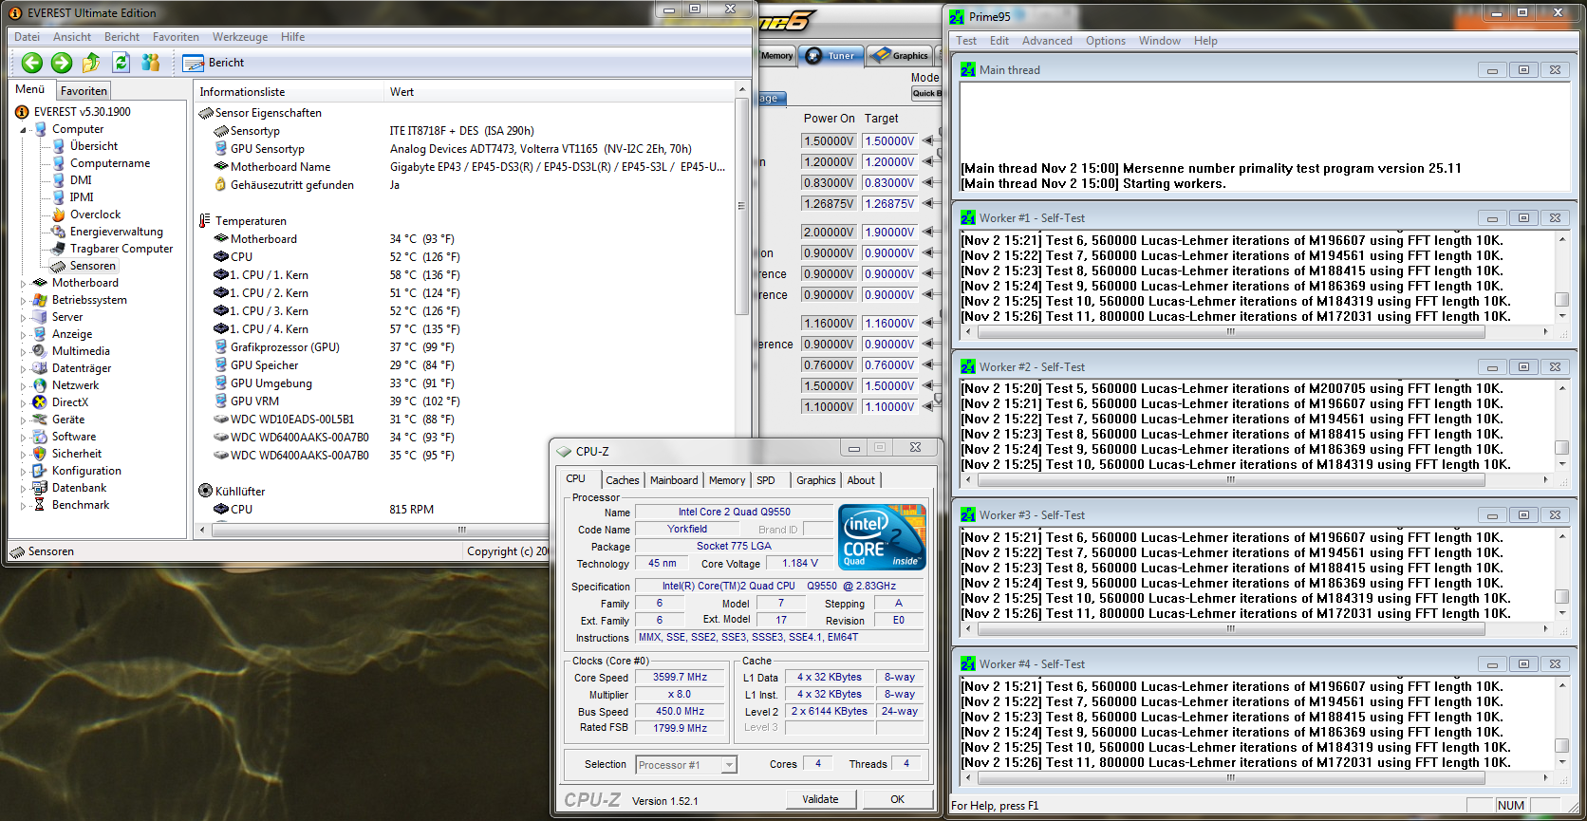Collapse the Computer node in EVEREST tree
Image resolution: width=1587 pixels, height=821 pixels.
click(24, 130)
